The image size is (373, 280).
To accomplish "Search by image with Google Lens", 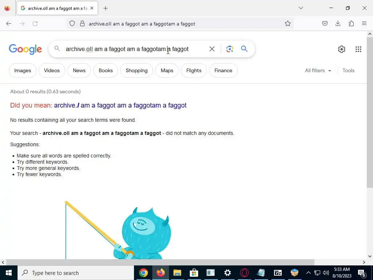I will click(x=229, y=49).
